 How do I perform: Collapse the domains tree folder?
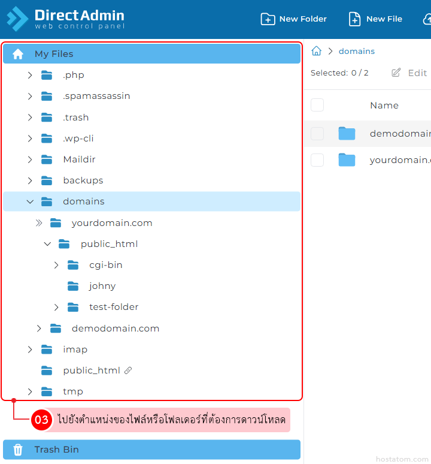[x=30, y=202]
